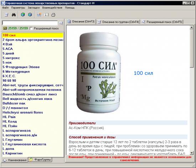This screenshot has width=196, height=168.
Task: Switch to the Описание (Ctrl+F3) tab
Action: (81, 21)
